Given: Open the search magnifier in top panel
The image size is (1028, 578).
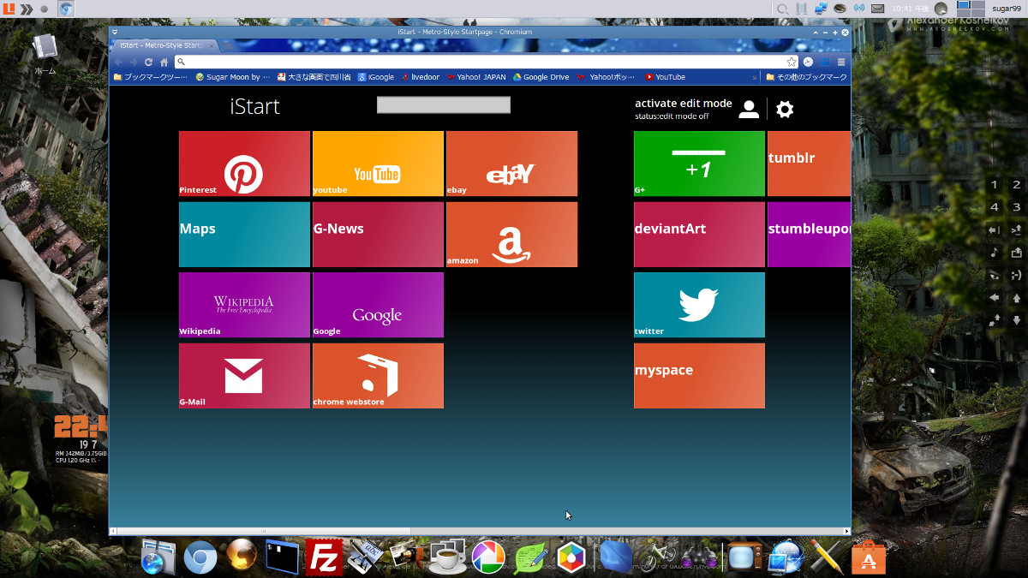Looking at the screenshot, I should point(782,9).
